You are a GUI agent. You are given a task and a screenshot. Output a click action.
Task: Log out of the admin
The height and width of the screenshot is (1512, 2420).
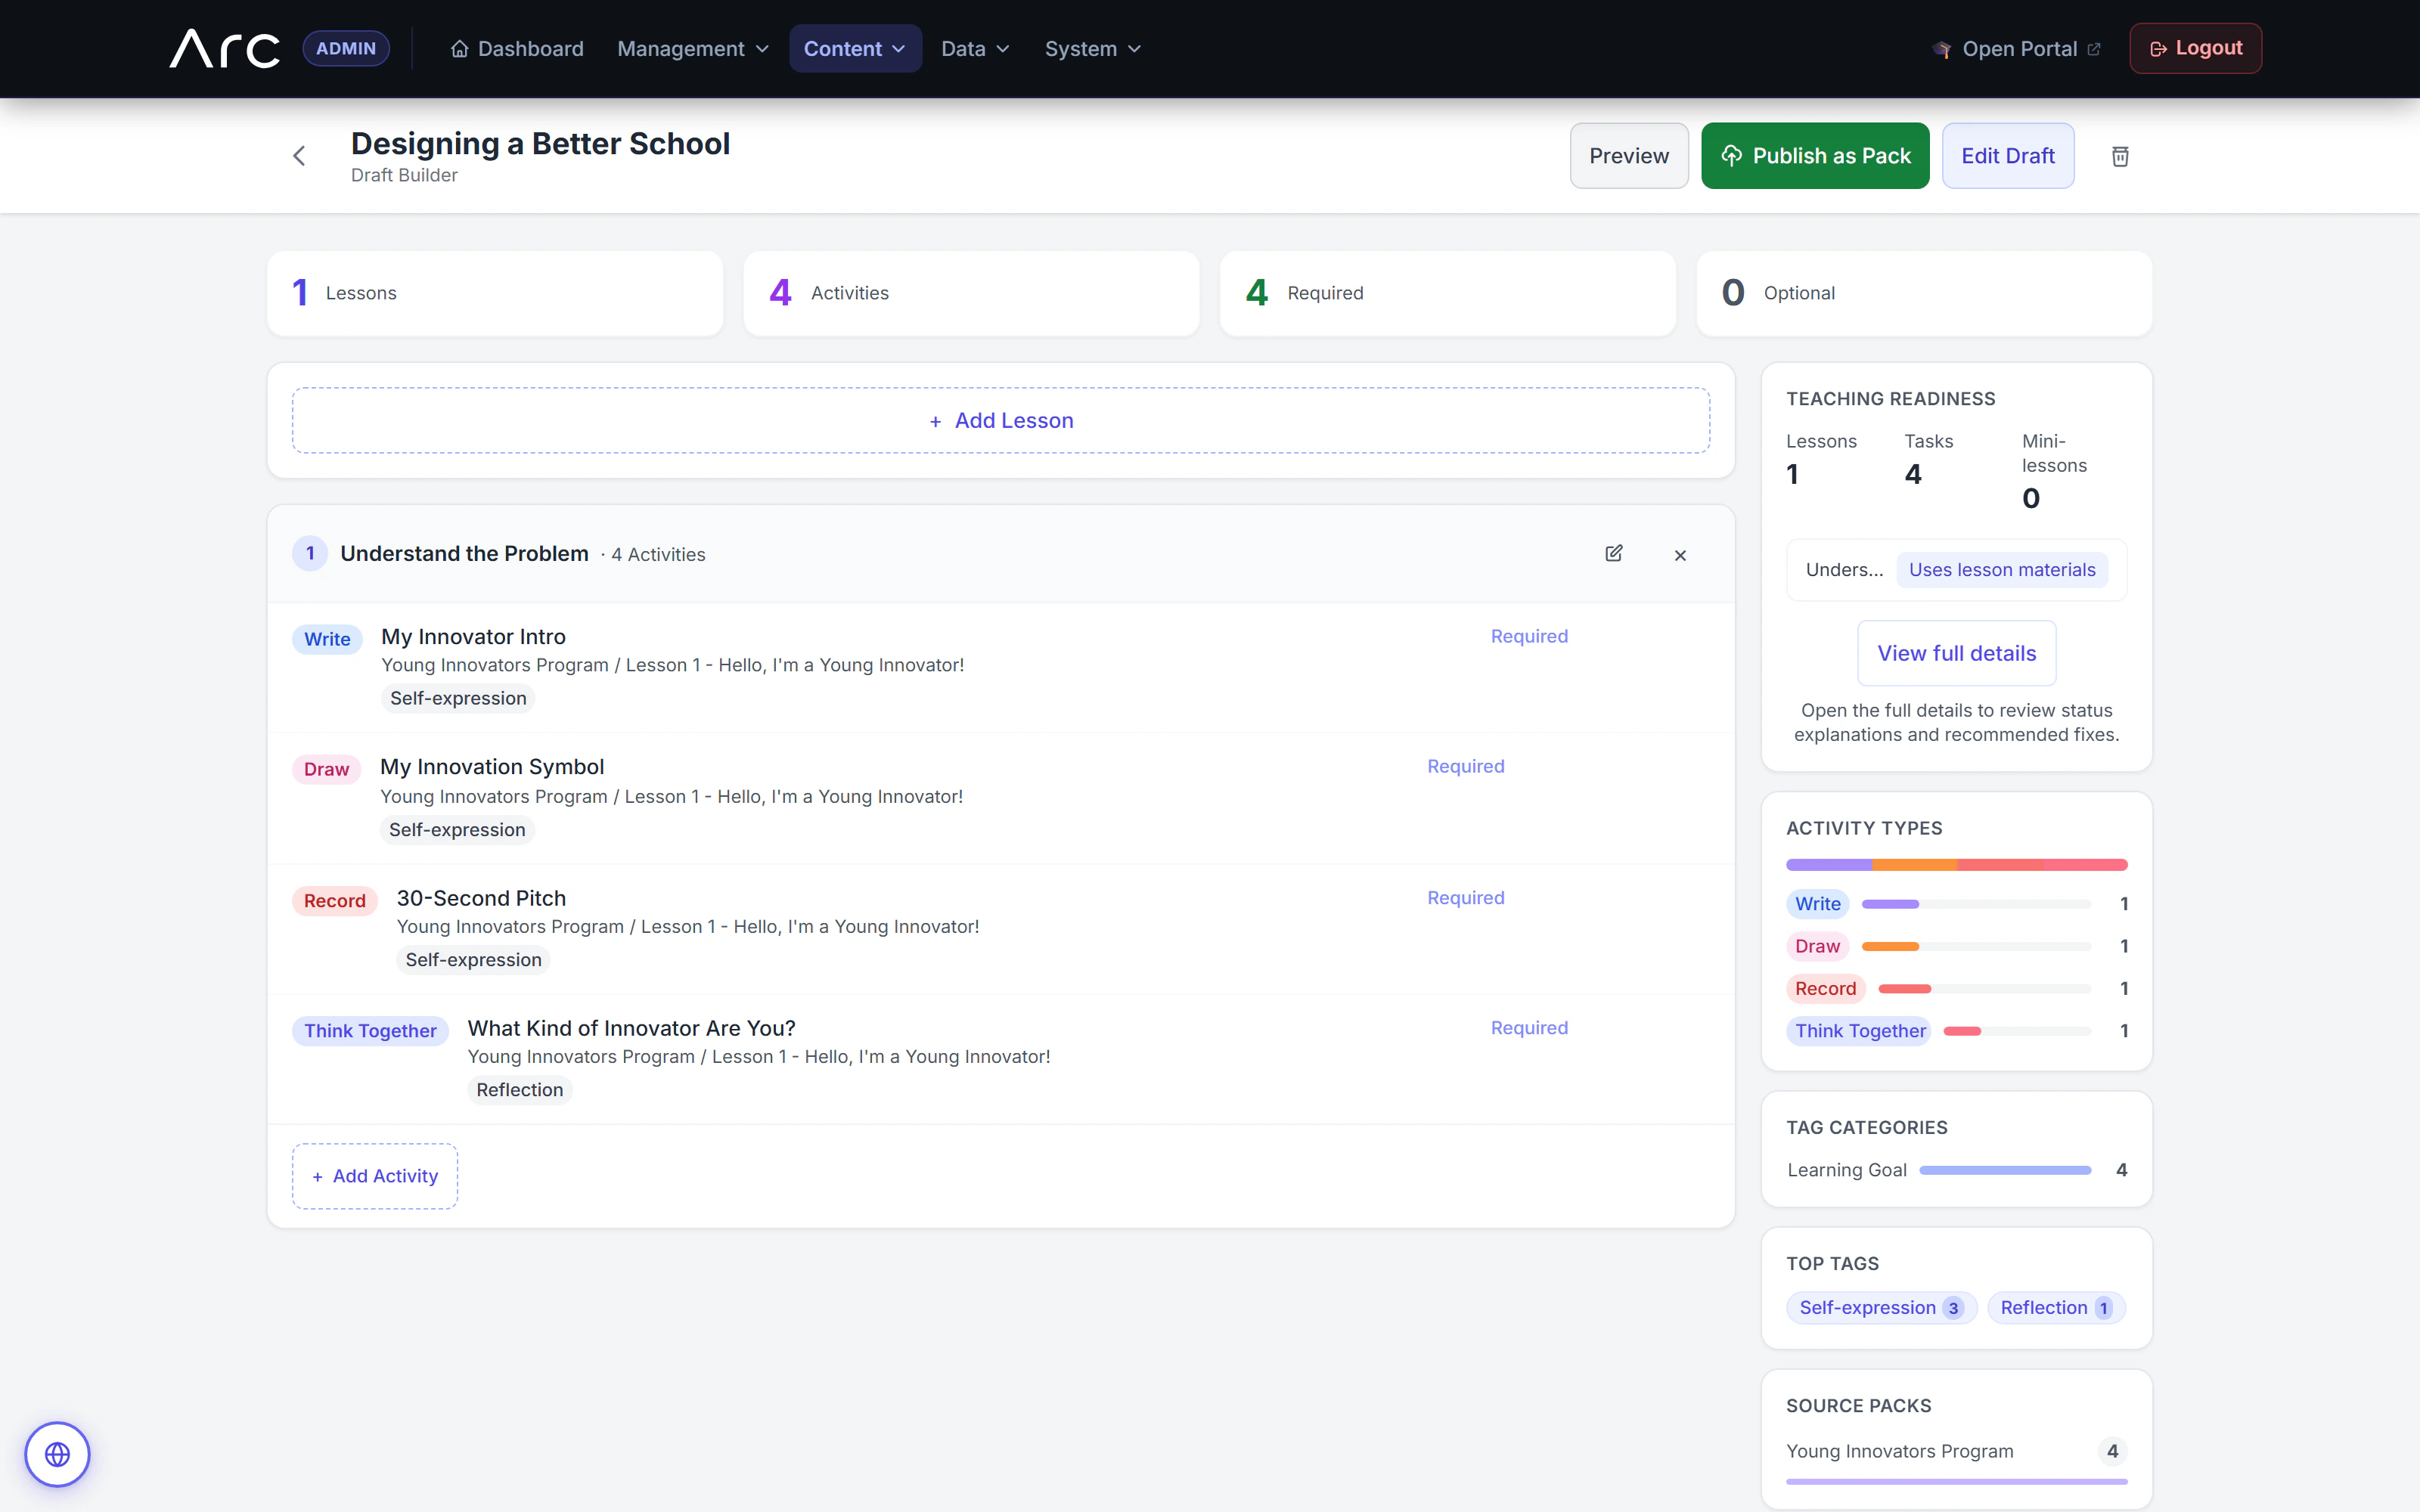pyautogui.click(x=2195, y=48)
